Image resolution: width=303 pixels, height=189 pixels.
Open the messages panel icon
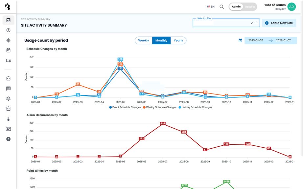click(8, 88)
